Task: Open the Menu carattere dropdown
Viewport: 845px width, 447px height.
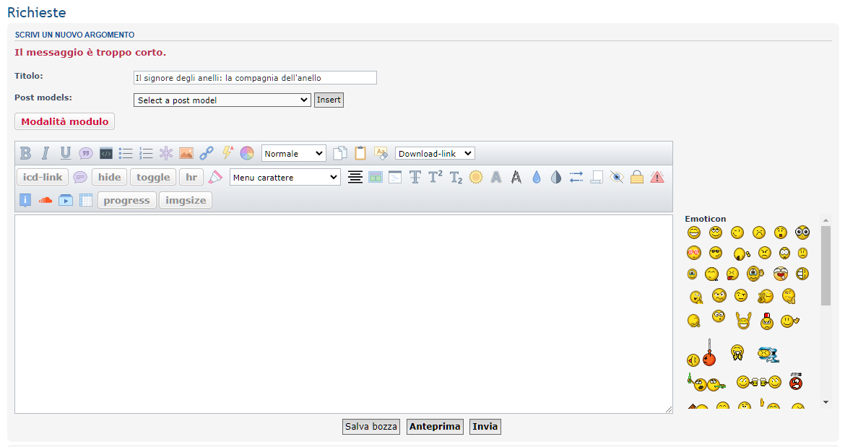Action: click(285, 177)
